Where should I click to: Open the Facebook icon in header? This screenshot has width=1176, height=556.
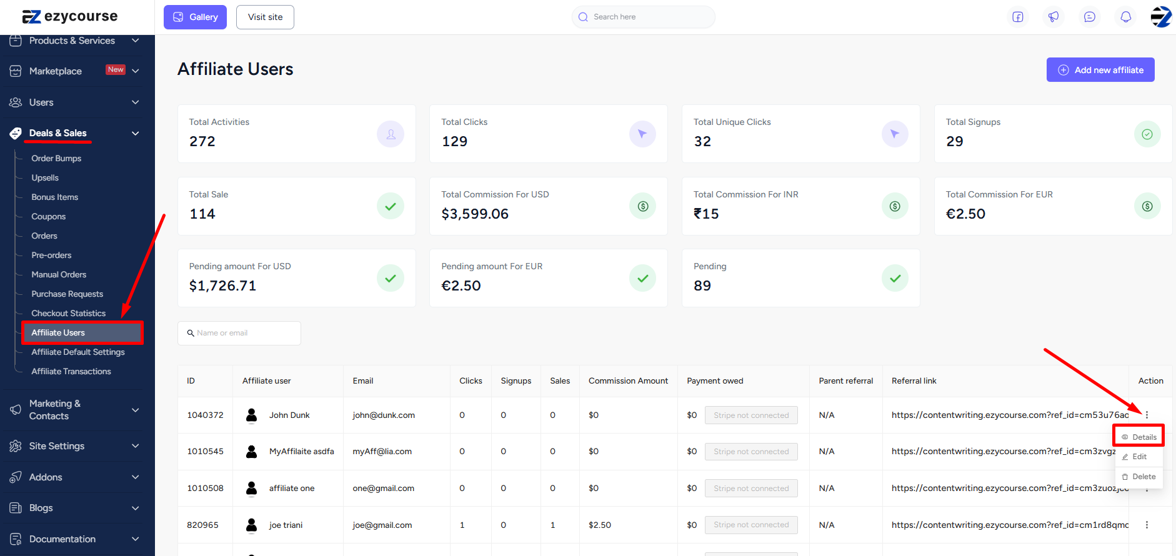(1018, 17)
